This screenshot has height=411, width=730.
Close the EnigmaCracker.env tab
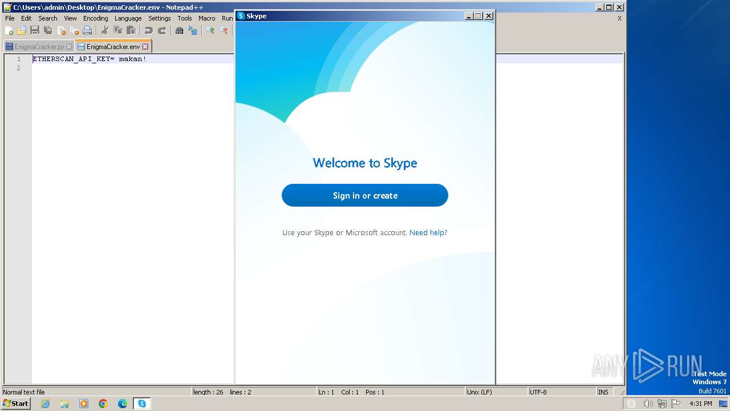point(145,47)
